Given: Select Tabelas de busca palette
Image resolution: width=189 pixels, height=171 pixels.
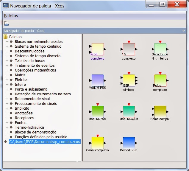Looking at the screenshot, I should [30, 61].
